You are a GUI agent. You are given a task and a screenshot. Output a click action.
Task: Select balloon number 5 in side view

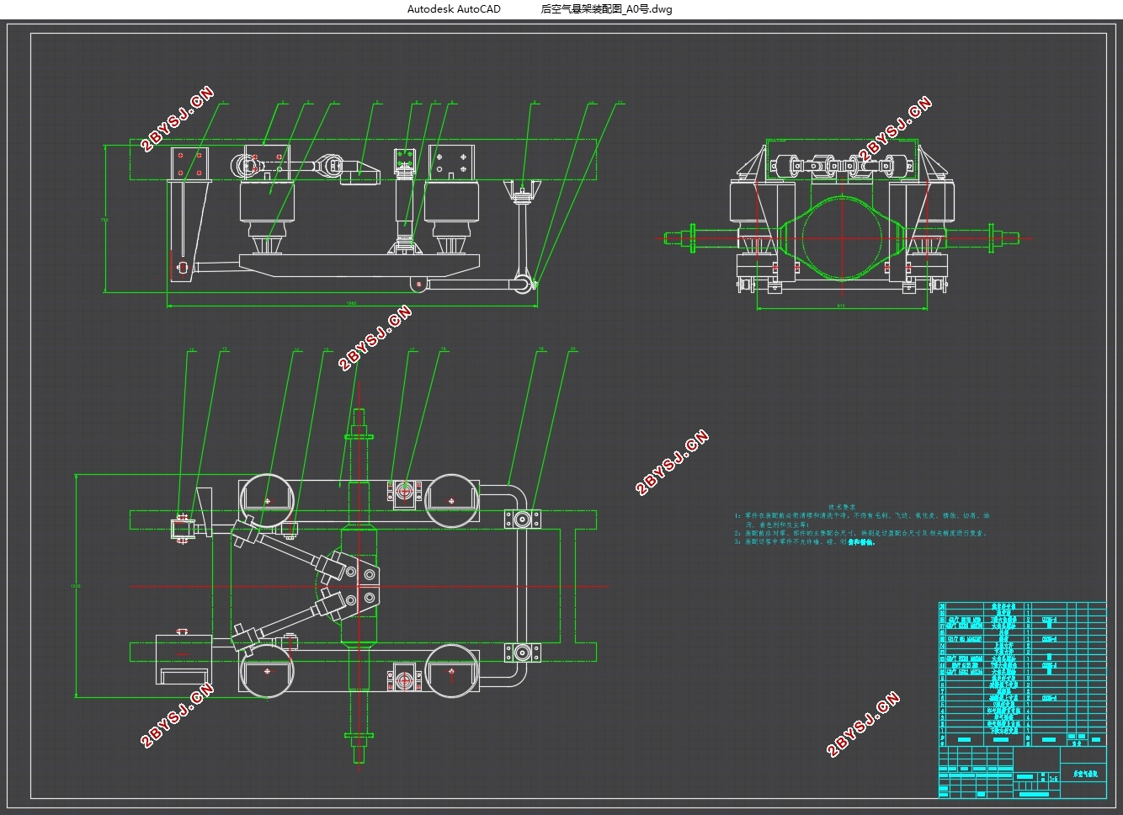pyautogui.click(x=377, y=103)
